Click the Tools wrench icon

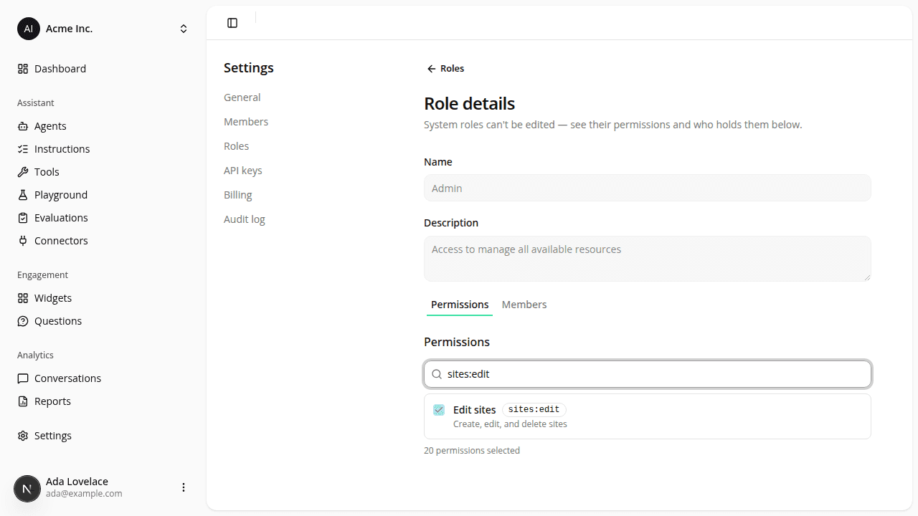tap(23, 172)
